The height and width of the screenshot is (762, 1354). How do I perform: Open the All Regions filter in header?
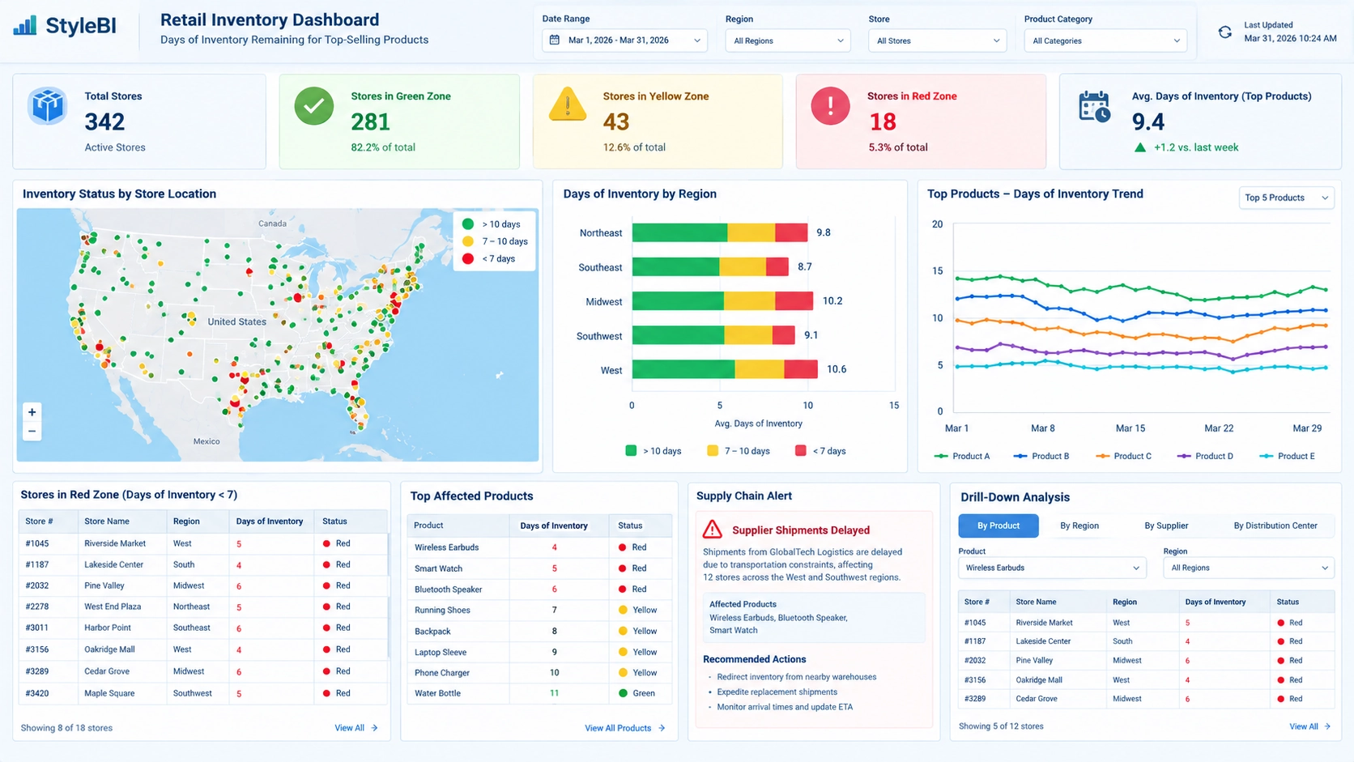coord(788,40)
